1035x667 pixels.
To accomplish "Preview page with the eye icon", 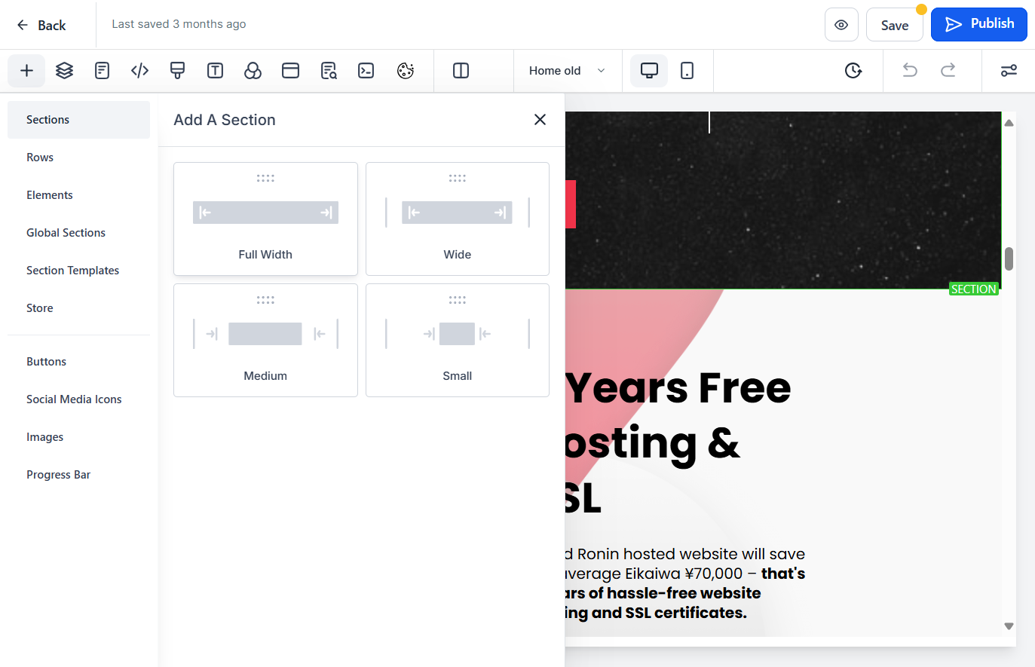I will click(841, 25).
